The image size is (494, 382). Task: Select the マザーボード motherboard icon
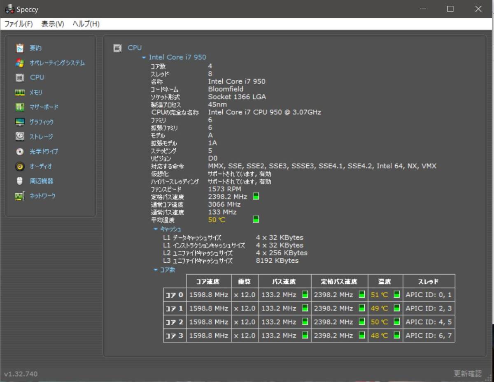(x=20, y=107)
